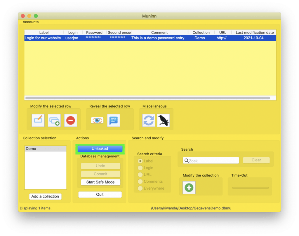Click the 'Login for our website' cell
This screenshot has width=299, height=236.
pos(43,38)
